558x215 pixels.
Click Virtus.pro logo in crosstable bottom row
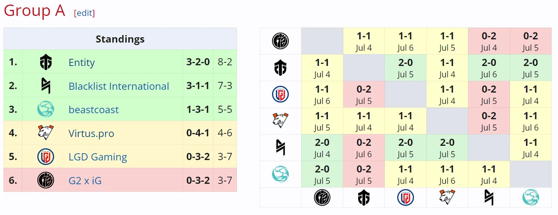pos(447,197)
